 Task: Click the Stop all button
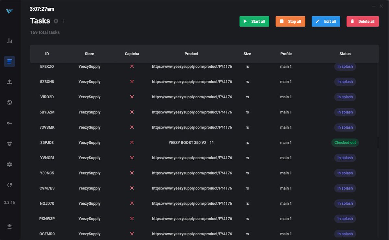click(290, 21)
